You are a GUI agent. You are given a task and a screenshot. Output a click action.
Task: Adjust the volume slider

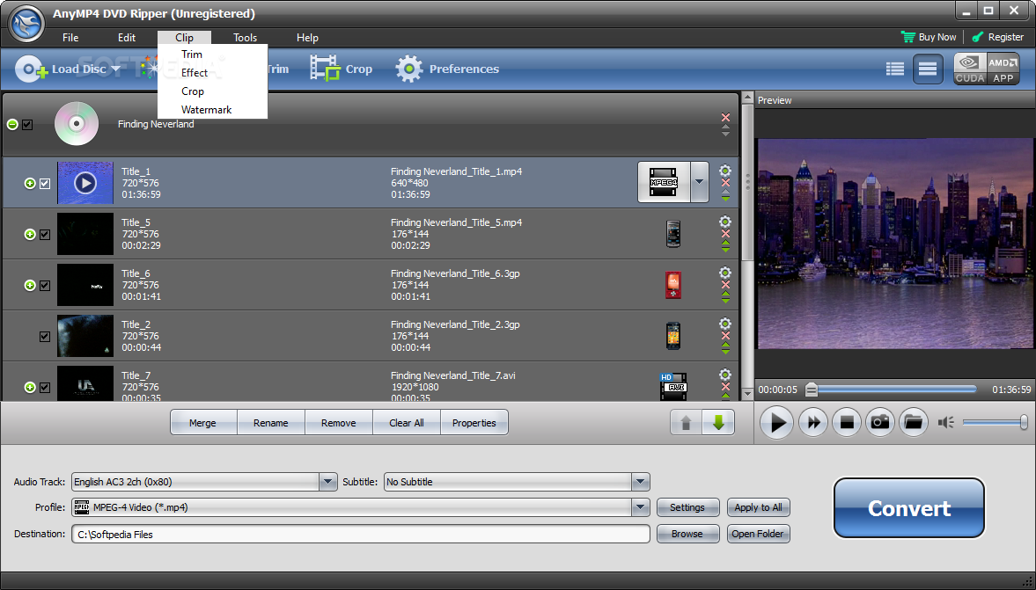995,422
